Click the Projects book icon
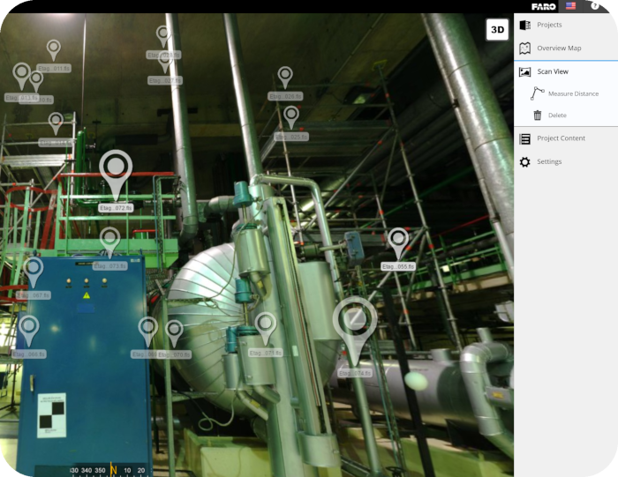The width and height of the screenshot is (618, 477). [x=525, y=25]
